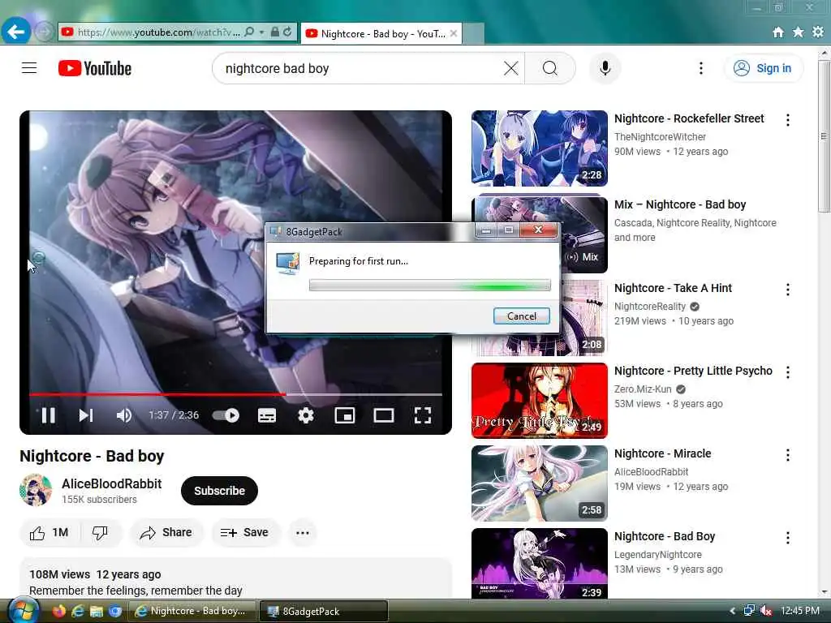Start voice search with the microphone
This screenshot has width=831, height=623.
click(605, 68)
